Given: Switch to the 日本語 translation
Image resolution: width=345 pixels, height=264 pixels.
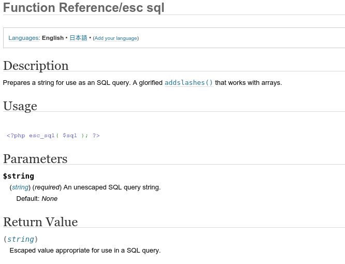Looking at the screenshot, I should [x=78, y=38].
